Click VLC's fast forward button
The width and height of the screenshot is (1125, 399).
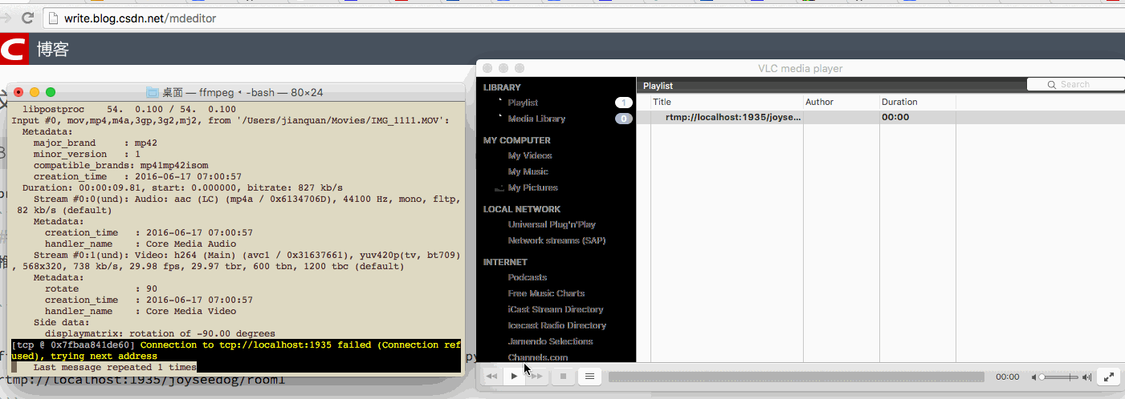pyautogui.click(x=537, y=376)
